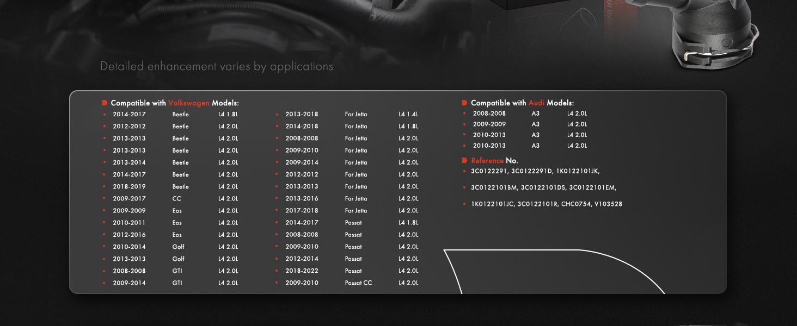
Task: Click the 2012-2016 Eos compatibility row
Action: 170,235
